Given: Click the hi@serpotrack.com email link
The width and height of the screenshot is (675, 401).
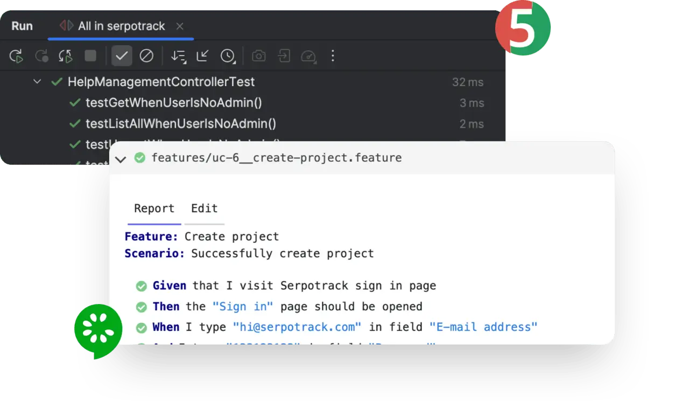Looking at the screenshot, I should tap(297, 327).
